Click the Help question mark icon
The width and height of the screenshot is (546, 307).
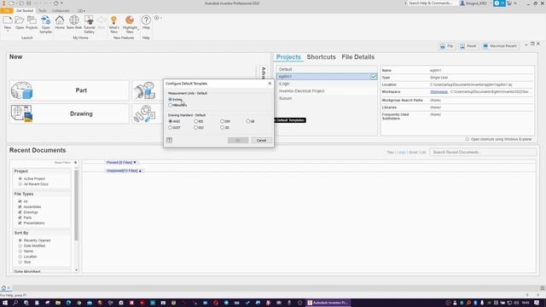[x=146, y=20]
